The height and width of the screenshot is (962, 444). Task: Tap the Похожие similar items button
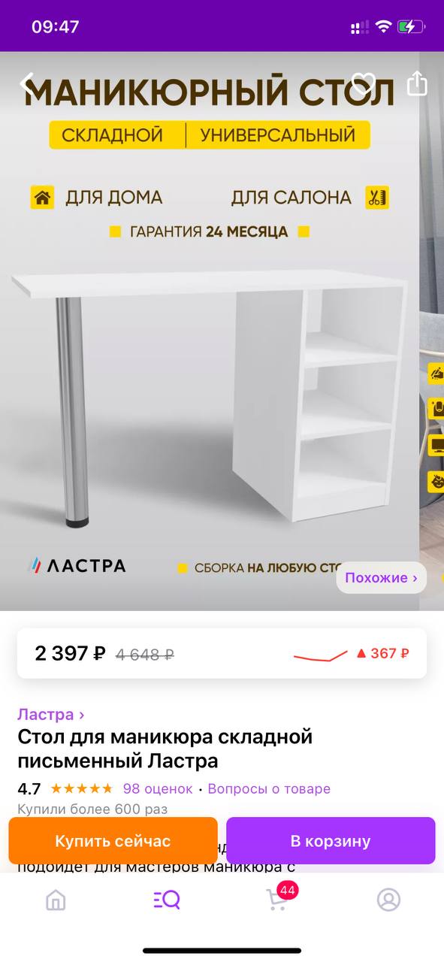coord(381,578)
